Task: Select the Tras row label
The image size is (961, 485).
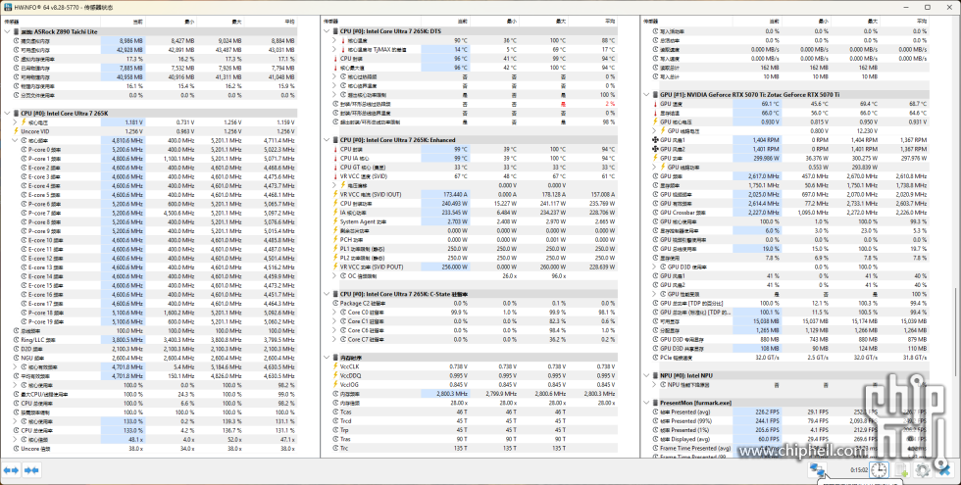Action: click(x=346, y=439)
